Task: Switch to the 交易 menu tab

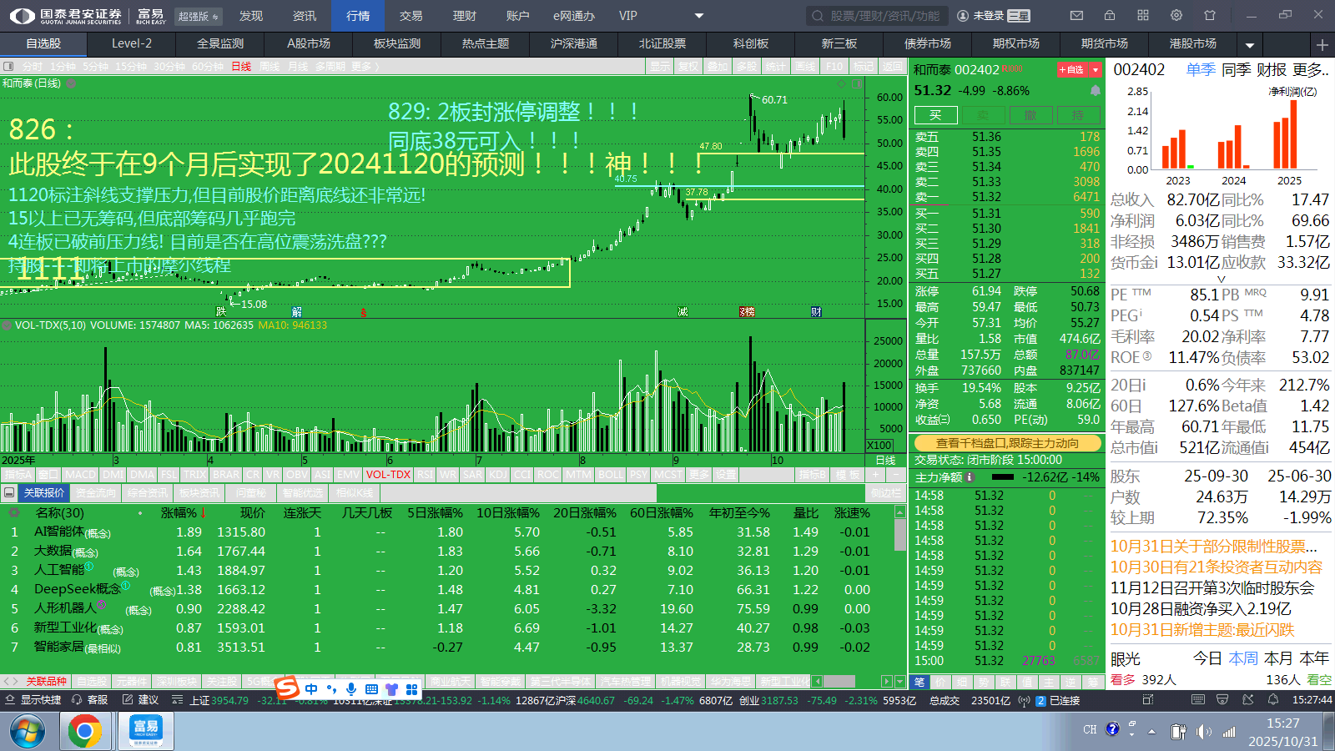Action: (x=411, y=16)
